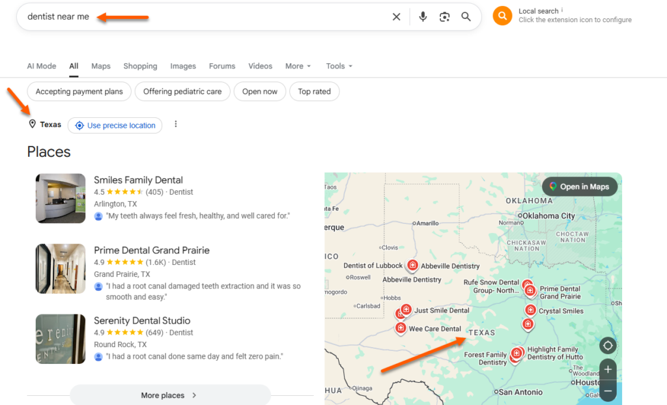
Task: Zoom out on the map with minus
Action: click(x=608, y=391)
